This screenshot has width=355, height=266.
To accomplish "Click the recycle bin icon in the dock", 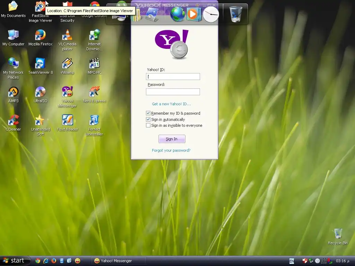I will (x=235, y=14).
